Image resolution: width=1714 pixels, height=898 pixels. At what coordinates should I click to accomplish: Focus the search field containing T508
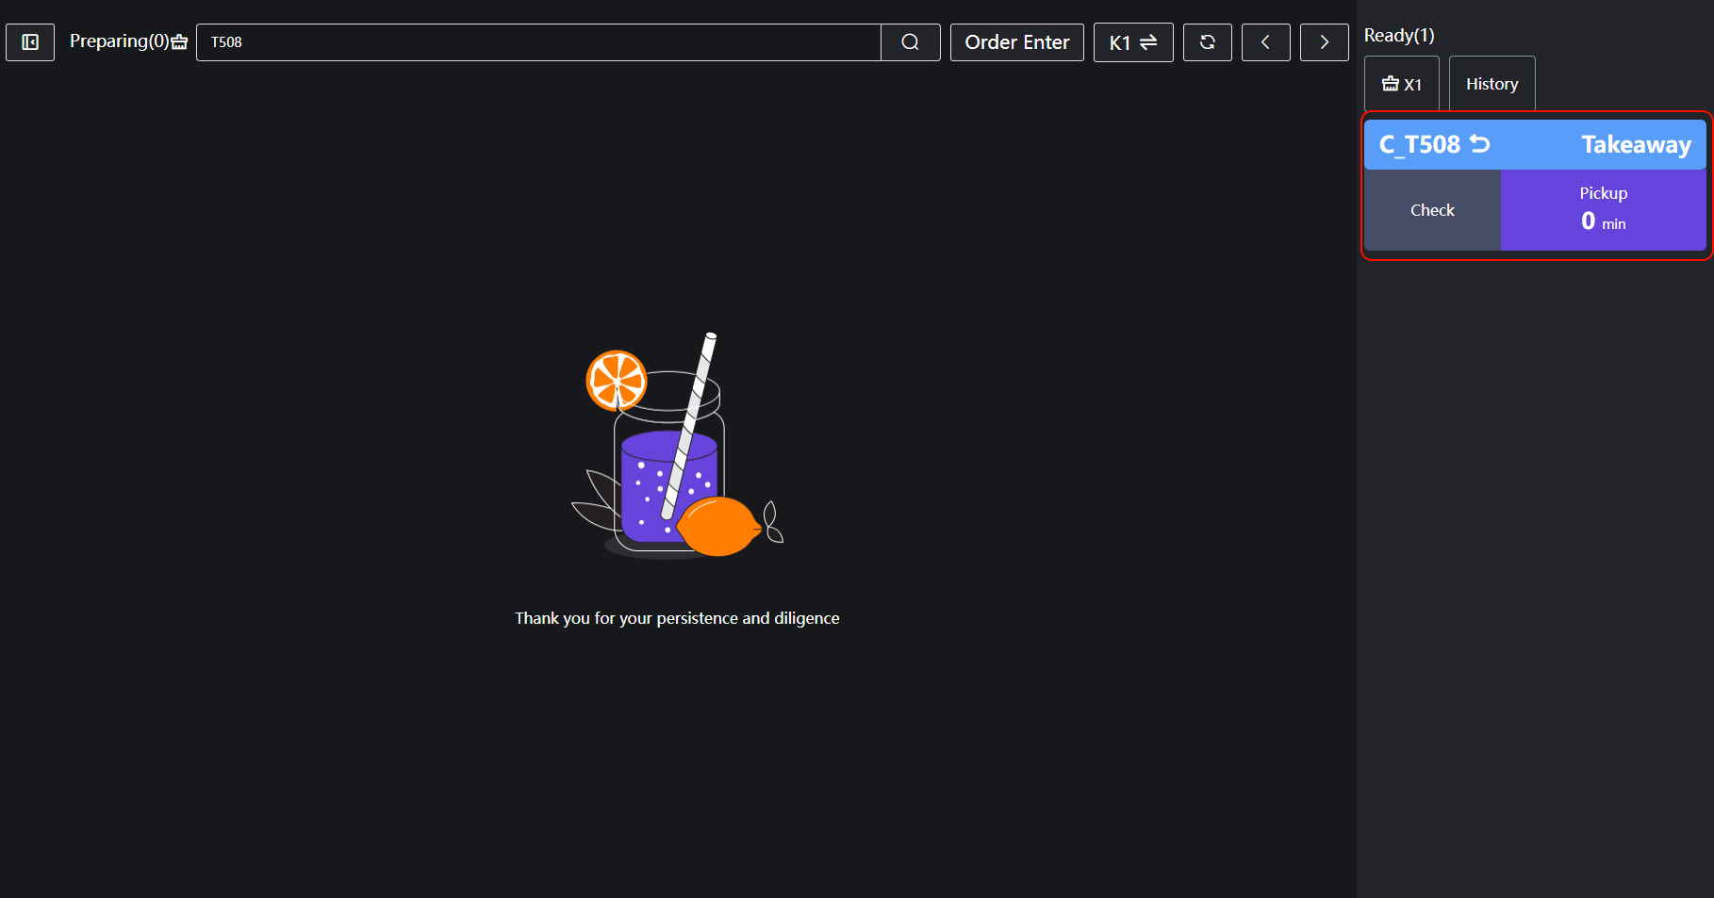[x=537, y=42]
